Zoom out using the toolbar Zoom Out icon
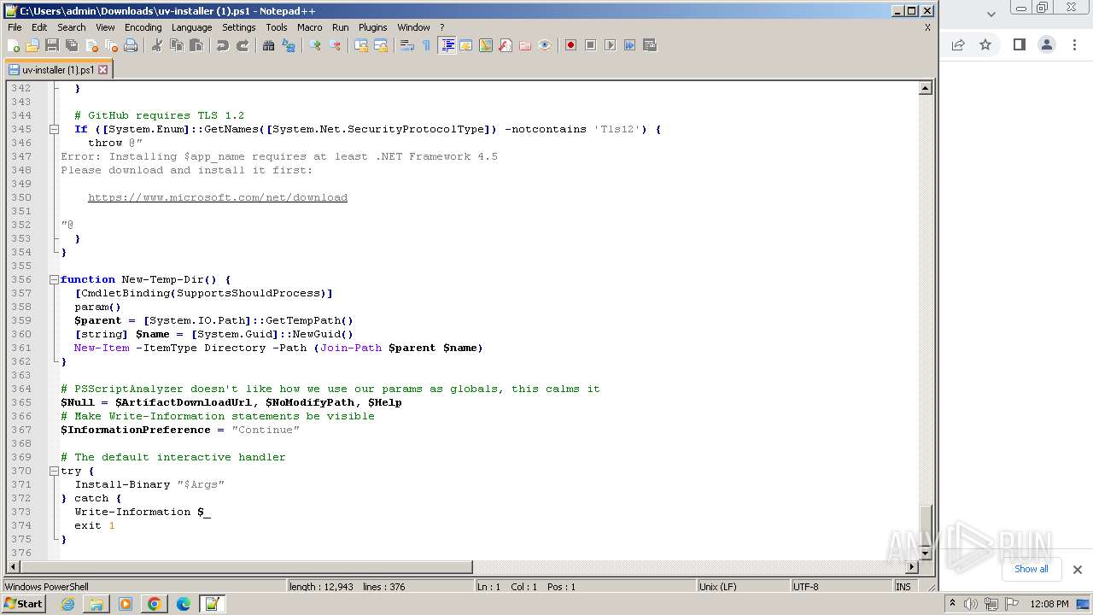Screen dimensions: 1093x615 (x=335, y=45)
